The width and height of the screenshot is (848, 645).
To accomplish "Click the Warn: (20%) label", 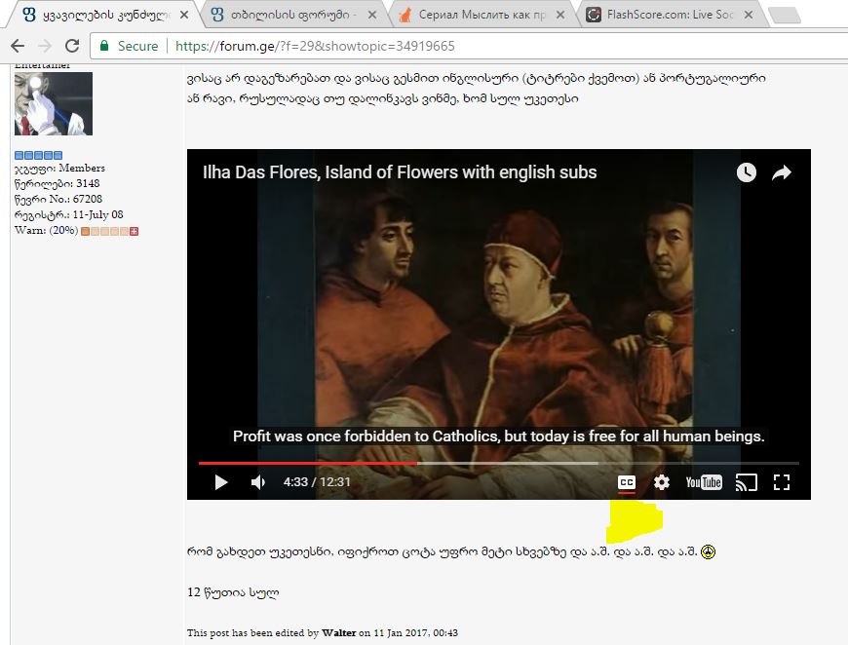I will 47,230.
